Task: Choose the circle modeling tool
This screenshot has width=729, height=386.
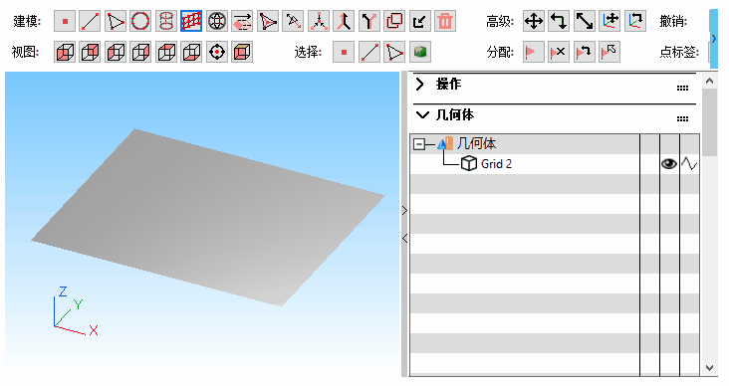Action: (140, 21)
